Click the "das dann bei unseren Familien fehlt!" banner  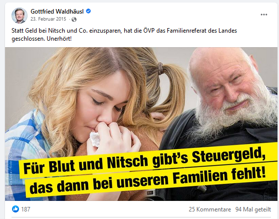[149, 181]
